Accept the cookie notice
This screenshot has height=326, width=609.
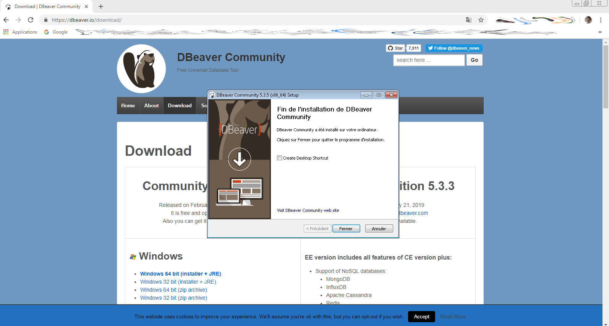point(421,316)
